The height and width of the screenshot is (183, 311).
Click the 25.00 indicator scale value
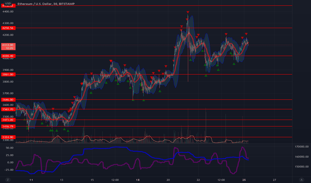tap(10, 155)
